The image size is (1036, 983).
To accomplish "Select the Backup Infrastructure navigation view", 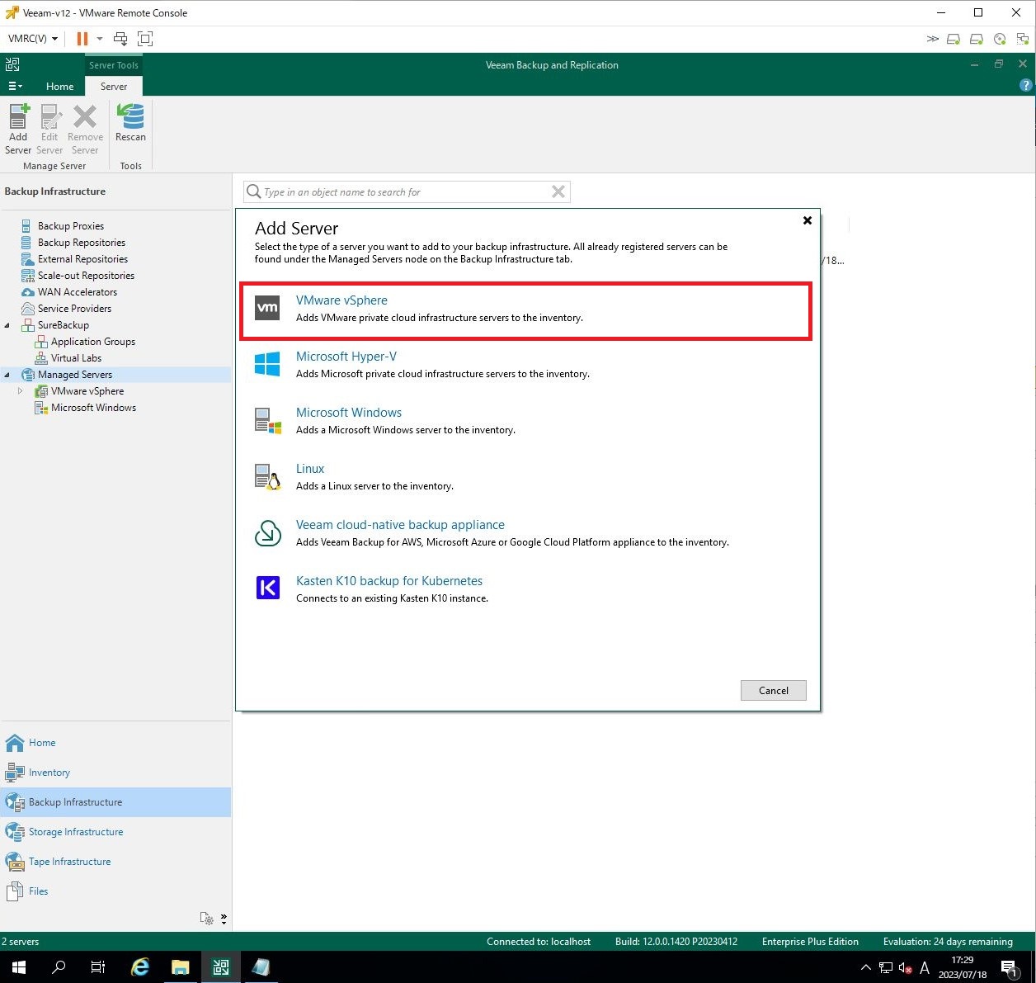I will coord(115,802).
